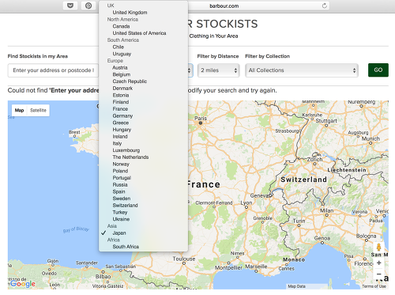
Task: Click the Paris label on the map
Action: 201,119
